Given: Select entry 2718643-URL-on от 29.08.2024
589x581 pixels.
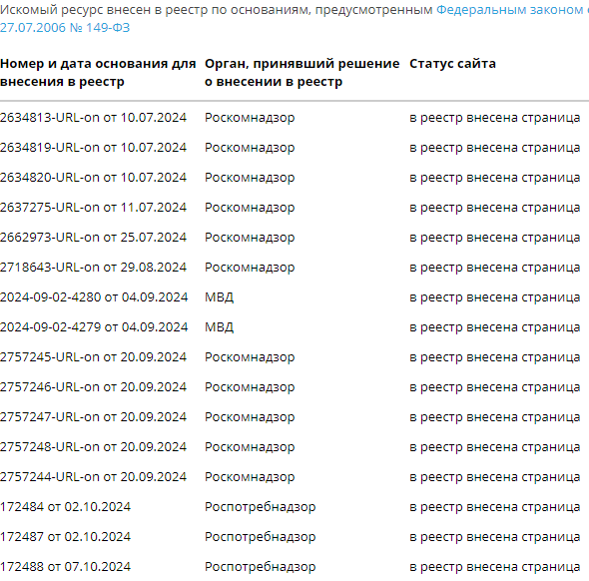Looking at the screenshot, I should click(93, 268).
